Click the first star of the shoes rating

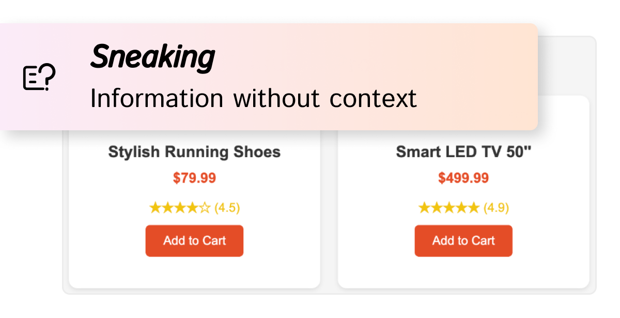coord(155,208)
